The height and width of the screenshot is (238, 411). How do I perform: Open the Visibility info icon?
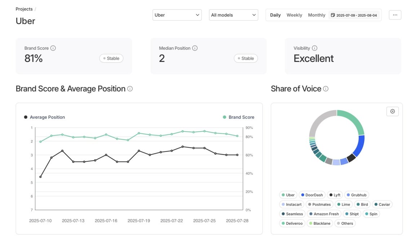pyautogui.click(x=314, y=48)
